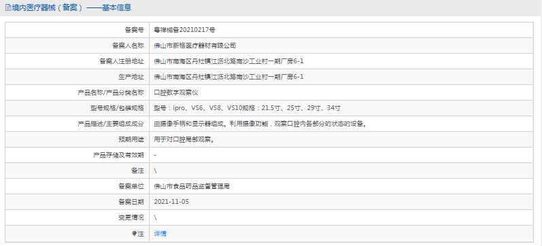The width and height of the screenshot is (542, 246).
Task: Click the 产品存储及有效期 row label
Action: 118,155
